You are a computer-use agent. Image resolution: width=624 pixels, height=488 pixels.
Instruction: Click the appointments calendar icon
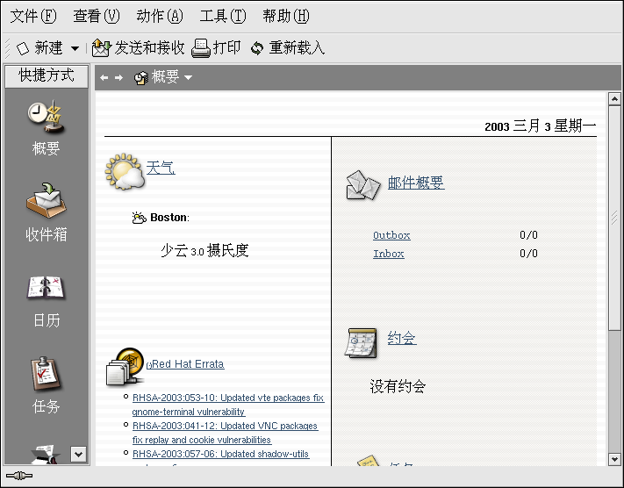(361, 341)
